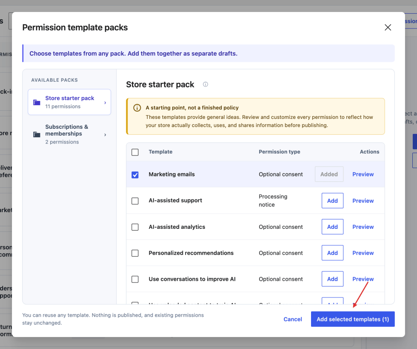The width and height of the screenshot is (417, 349).
Task: Click the Personalized recommendations template name
Action: tap(191, 253)
